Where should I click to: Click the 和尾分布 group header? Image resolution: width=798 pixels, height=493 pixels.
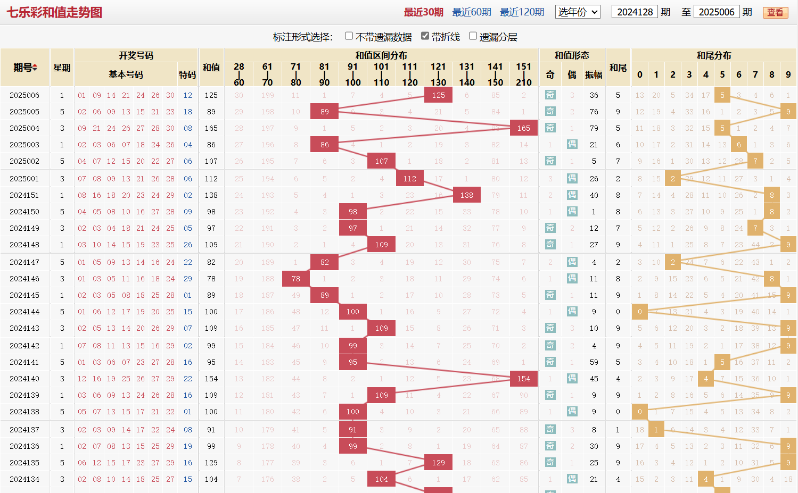pyautogui.click(x=714, y=55)
